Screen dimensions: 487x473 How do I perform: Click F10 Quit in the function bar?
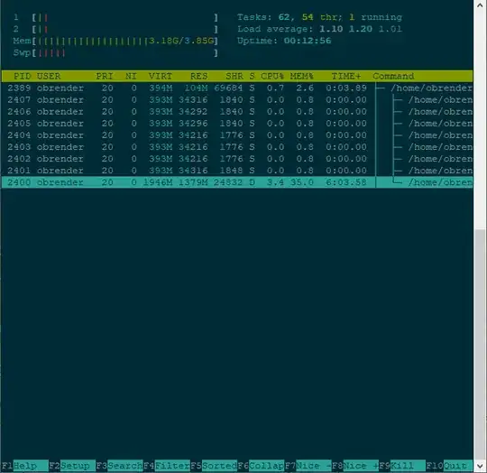[449, 466]
